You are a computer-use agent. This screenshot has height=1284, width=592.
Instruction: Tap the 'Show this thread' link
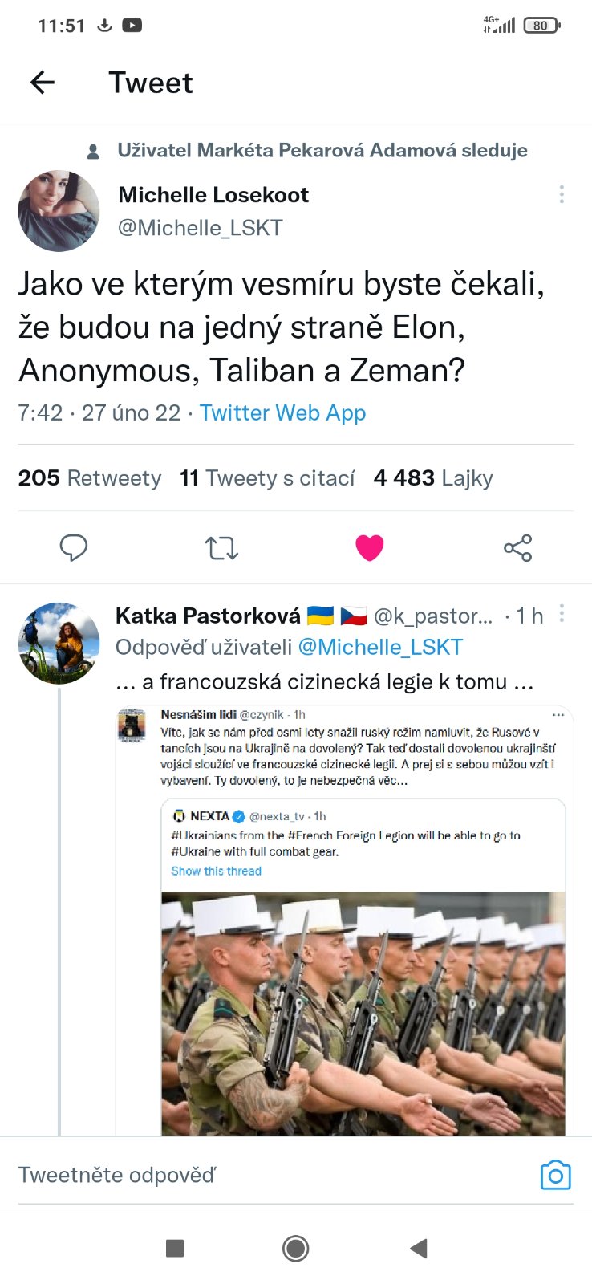pyautogui.click(x=216, y=871)
